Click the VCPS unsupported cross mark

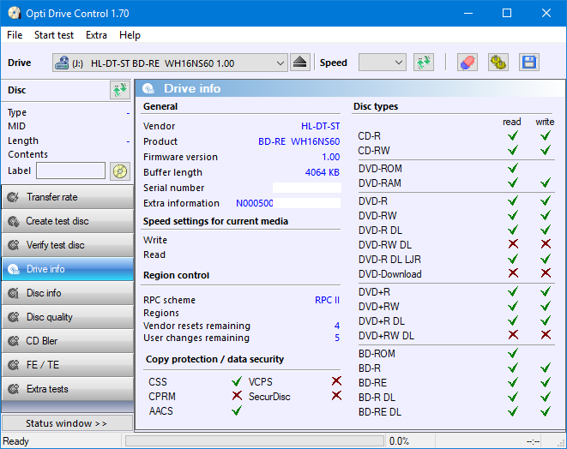pos(336,380)
